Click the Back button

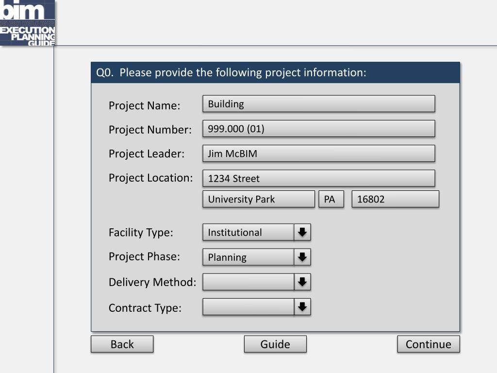(122, 344)
